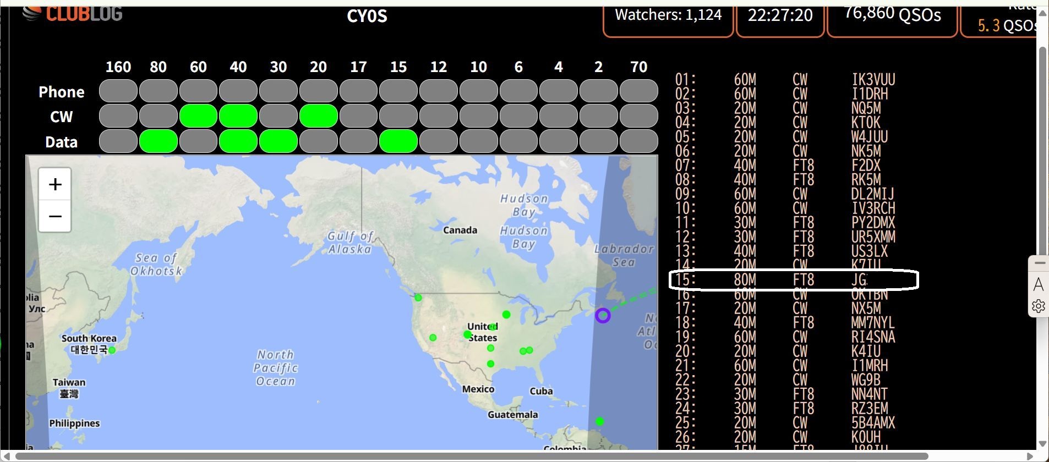Screen dimensions: 1049x462
Task: Click the green dot marker in South Korea
Action: 112,350
